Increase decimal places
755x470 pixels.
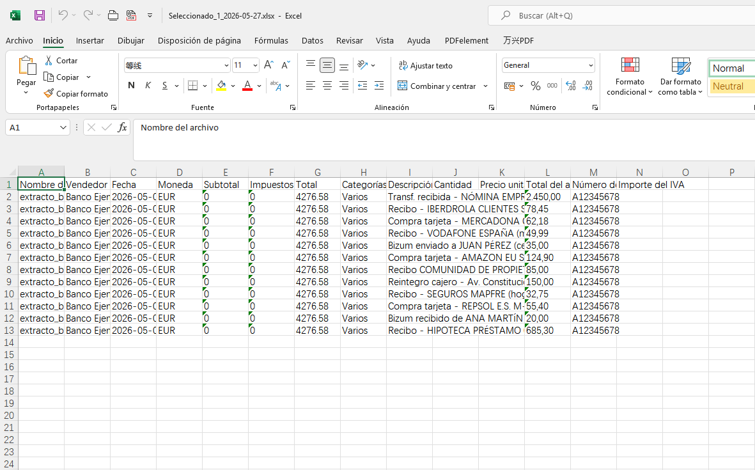point(571,86)
